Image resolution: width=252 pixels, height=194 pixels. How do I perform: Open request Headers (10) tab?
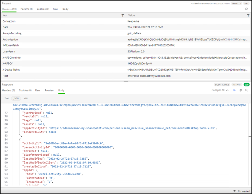pos(9,9)
